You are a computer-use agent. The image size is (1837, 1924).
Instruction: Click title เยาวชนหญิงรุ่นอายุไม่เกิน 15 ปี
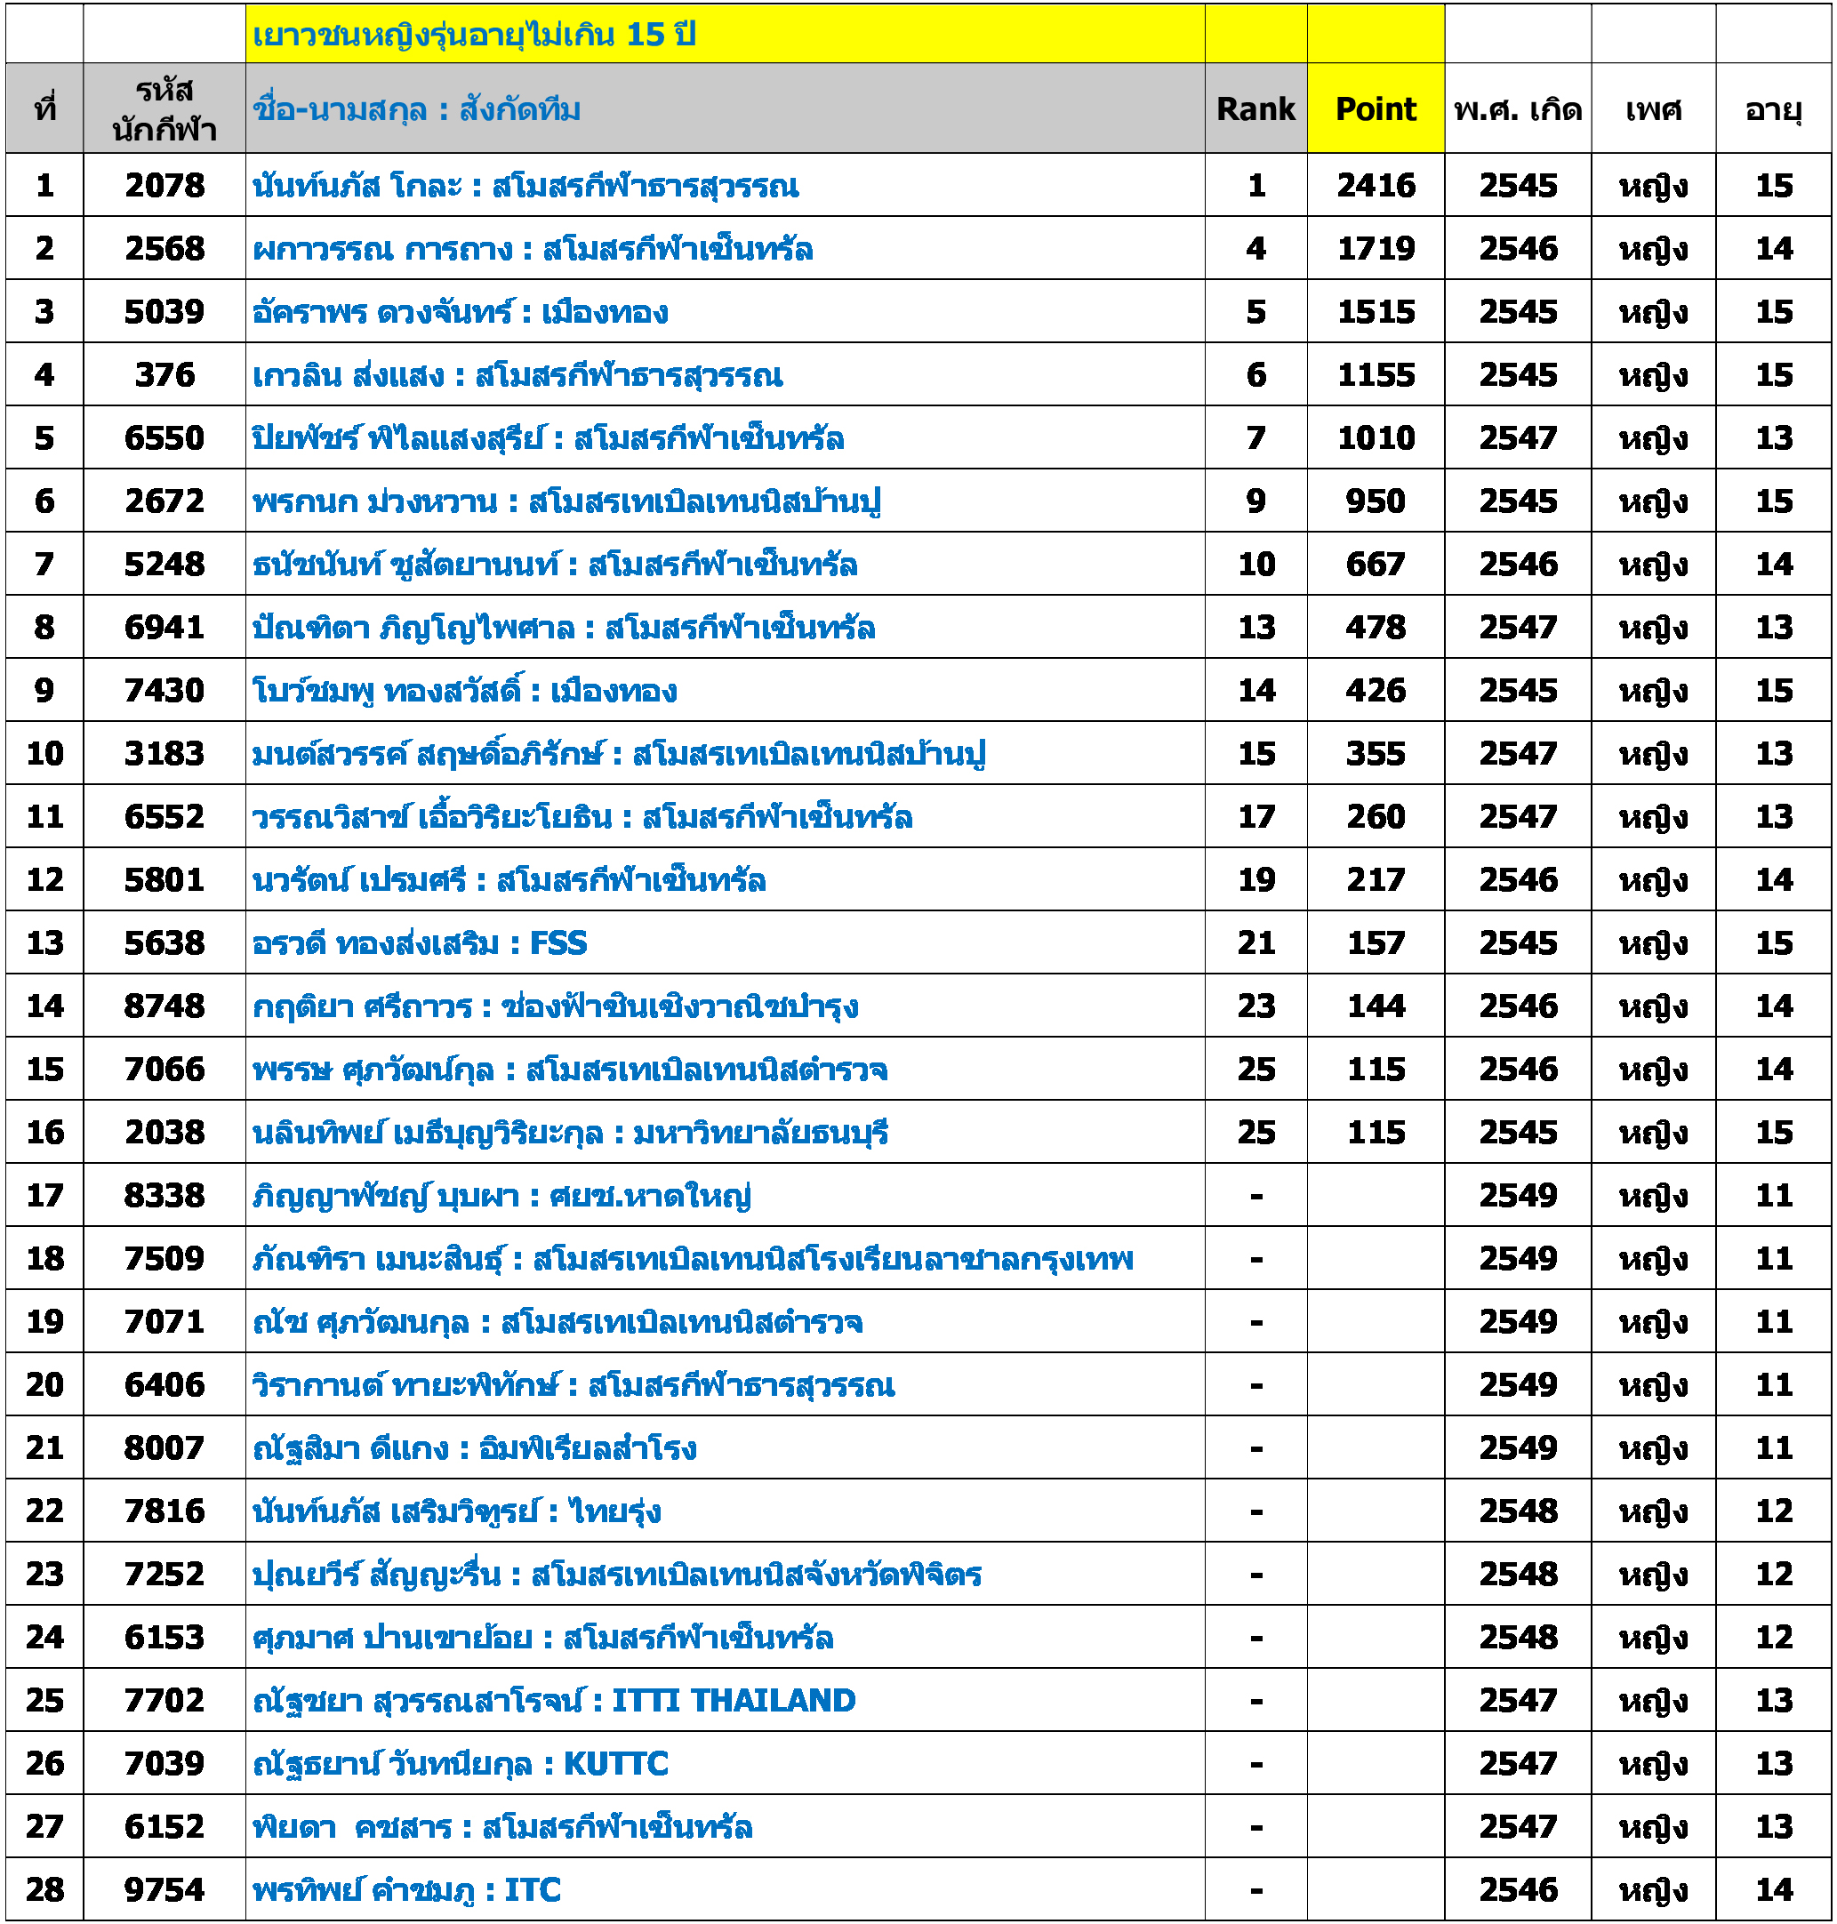click(x=474, y=35)
